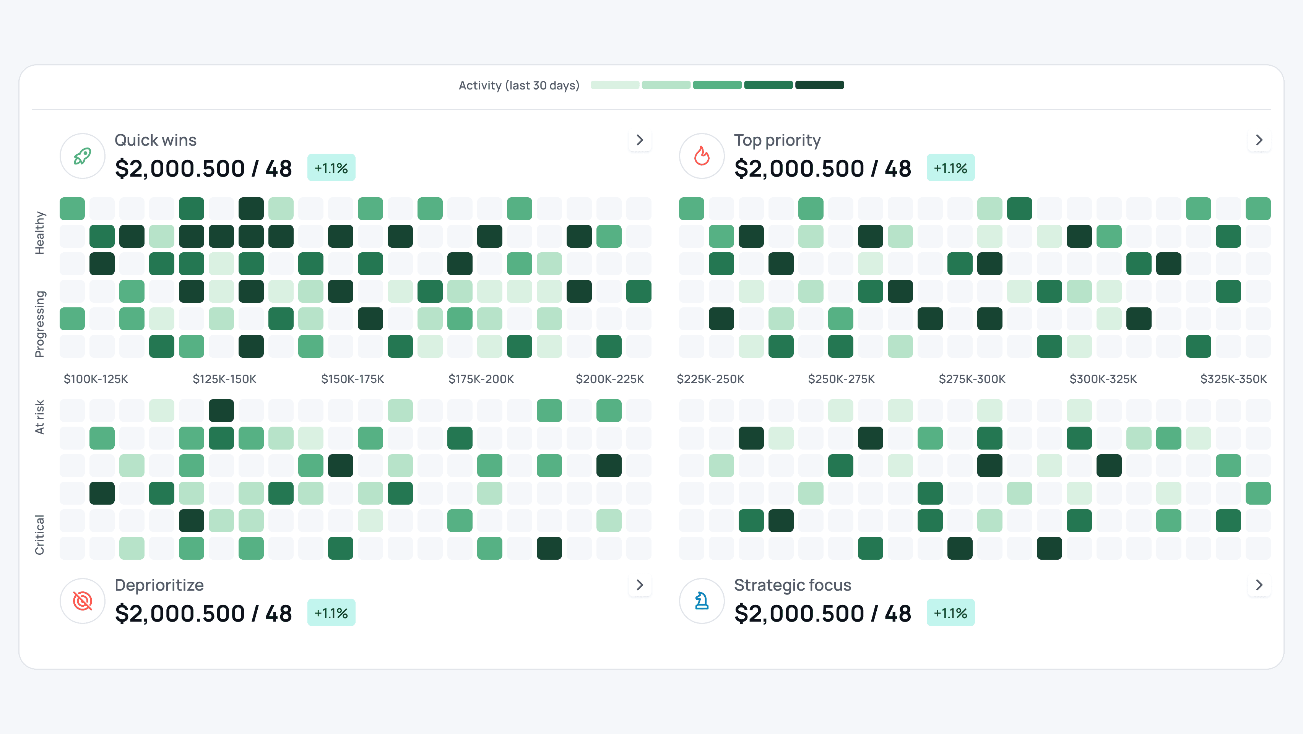Open Deprioritize details via chevron
This screenshot has height=734, width=1303.
640,585
